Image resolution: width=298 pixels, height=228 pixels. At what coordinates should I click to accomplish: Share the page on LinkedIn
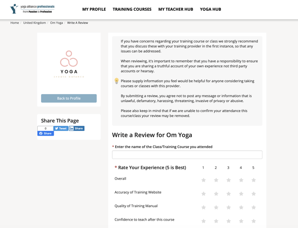(x=77, y=128)
